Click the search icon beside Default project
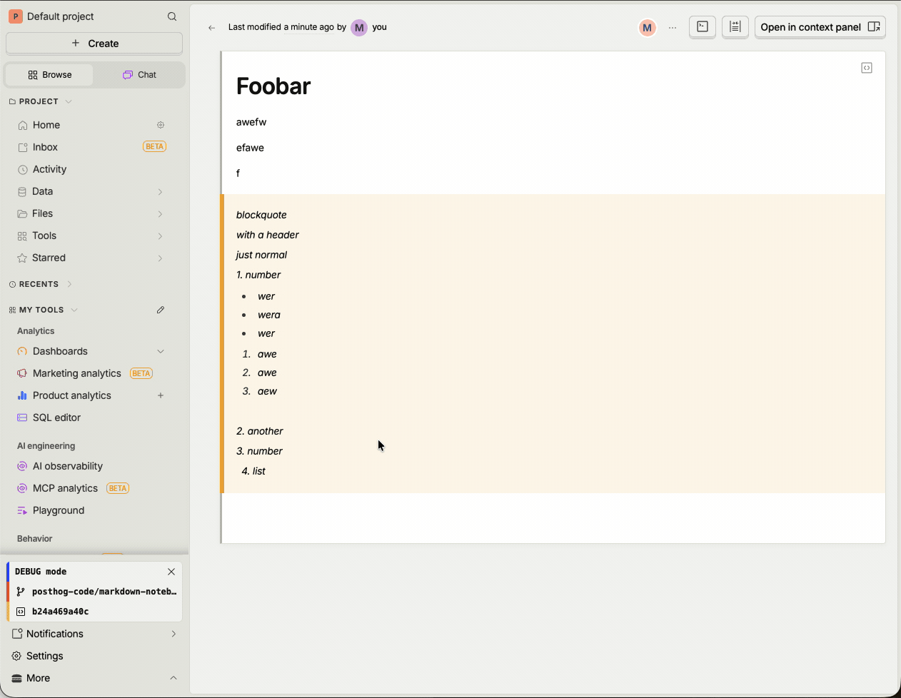 [172, 16]
